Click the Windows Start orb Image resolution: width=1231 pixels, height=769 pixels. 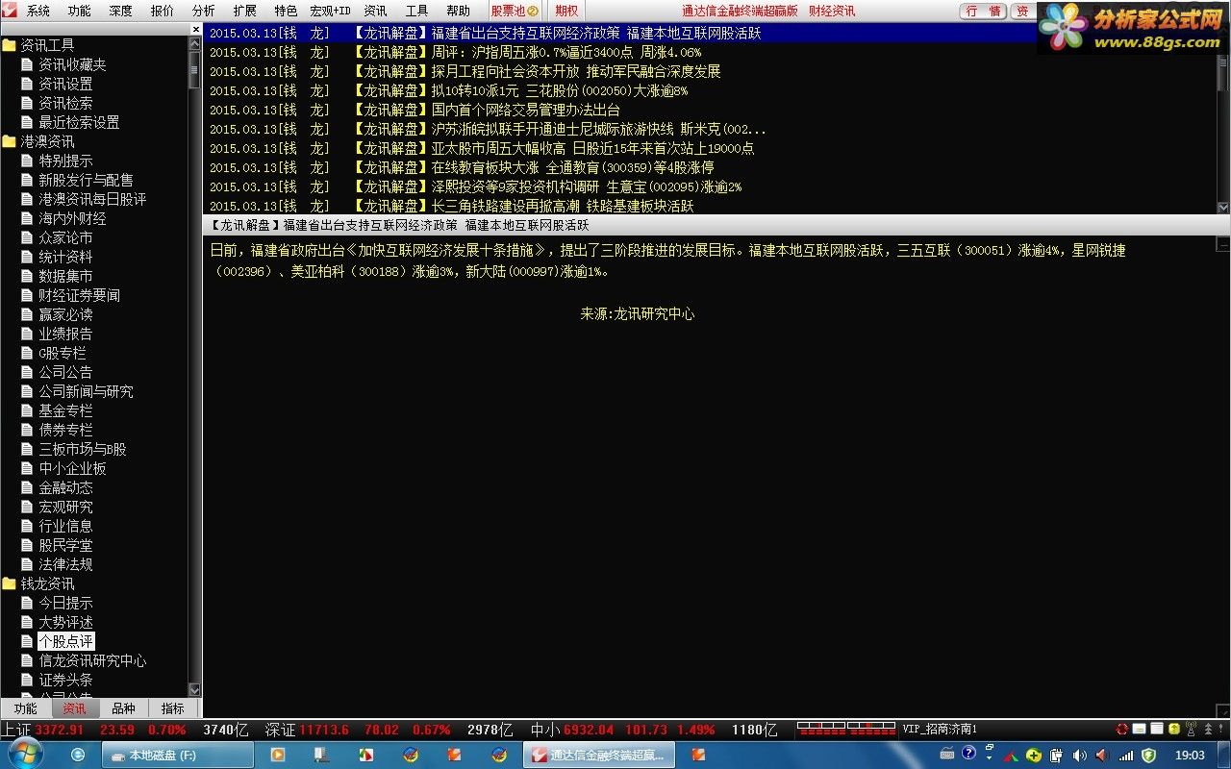tap(25, 755)
